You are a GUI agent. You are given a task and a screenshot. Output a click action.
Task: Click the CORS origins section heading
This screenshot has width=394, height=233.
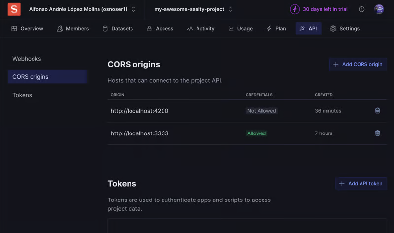133,64
